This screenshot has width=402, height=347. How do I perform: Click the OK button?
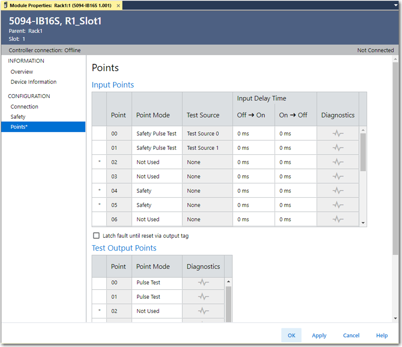pyautogui.click(x=291, y=336)
